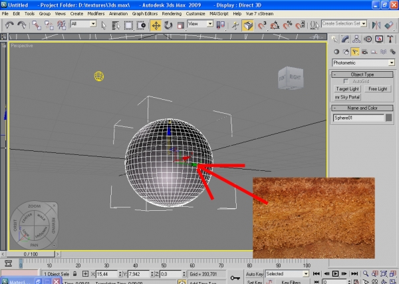Select the Shapes category icon
399x284 pixels.
[x=346, y=52]
